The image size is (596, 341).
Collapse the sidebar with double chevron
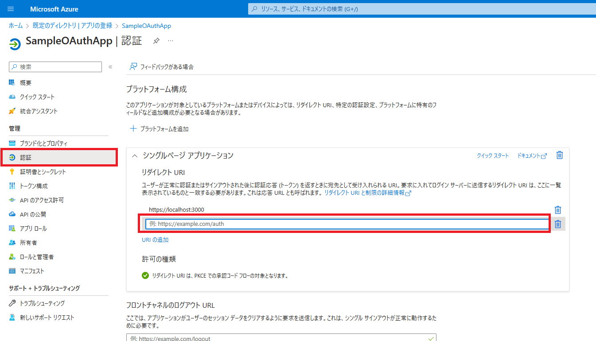[x=110, y=67]
